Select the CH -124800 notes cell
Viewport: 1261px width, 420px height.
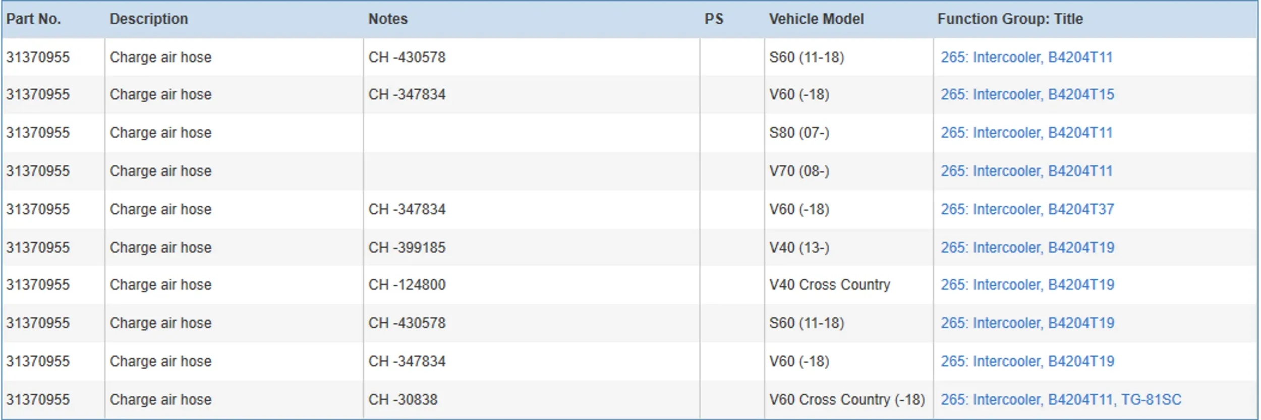tap(407, 285)
